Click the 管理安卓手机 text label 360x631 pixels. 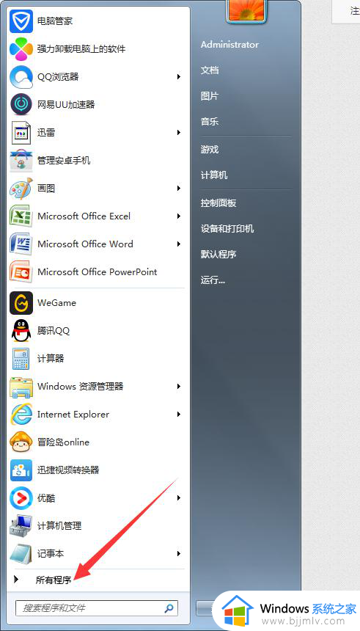pyautogui.click(x=64, y=161)
